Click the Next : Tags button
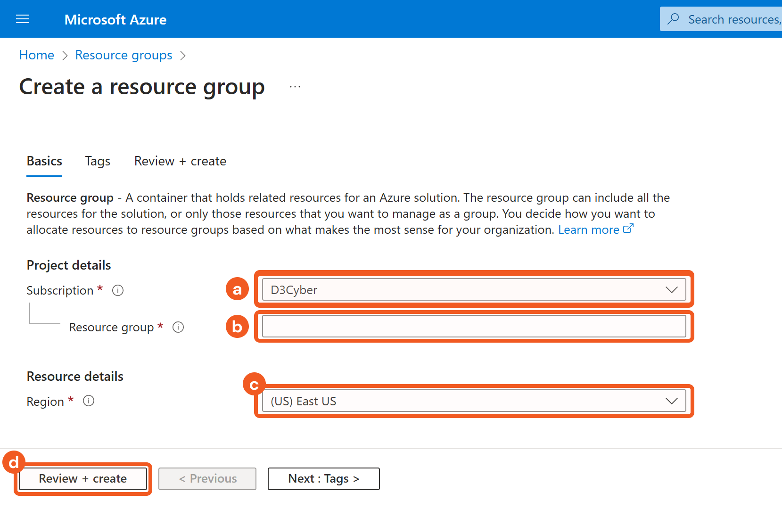The height and width of the screenshot is (509, 782). click(323, 479)
